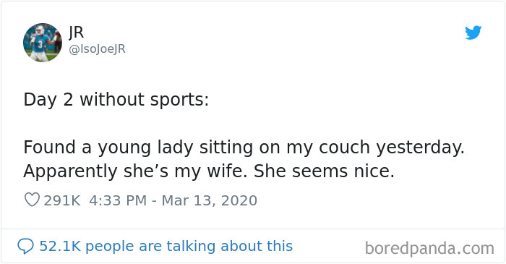Click the reply speech bubble icon
506x264 pixels.
pyautogui.click(x=25, y=246)
